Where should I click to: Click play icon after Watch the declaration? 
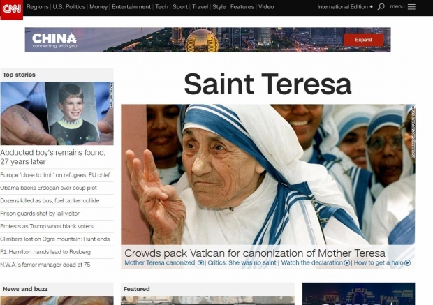tap(347, 263)
